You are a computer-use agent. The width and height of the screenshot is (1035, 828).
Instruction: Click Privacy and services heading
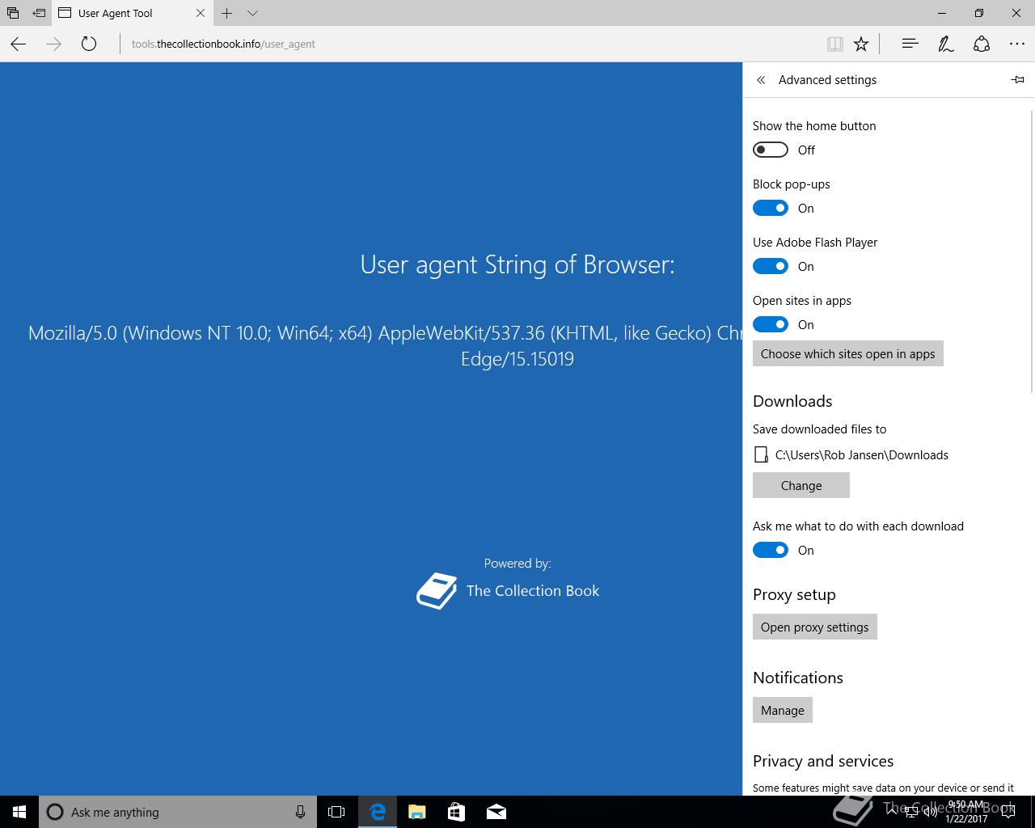coord(823,761)
